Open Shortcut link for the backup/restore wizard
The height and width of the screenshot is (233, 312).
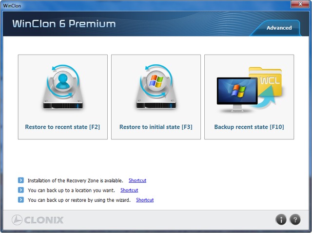pos(145,200)
